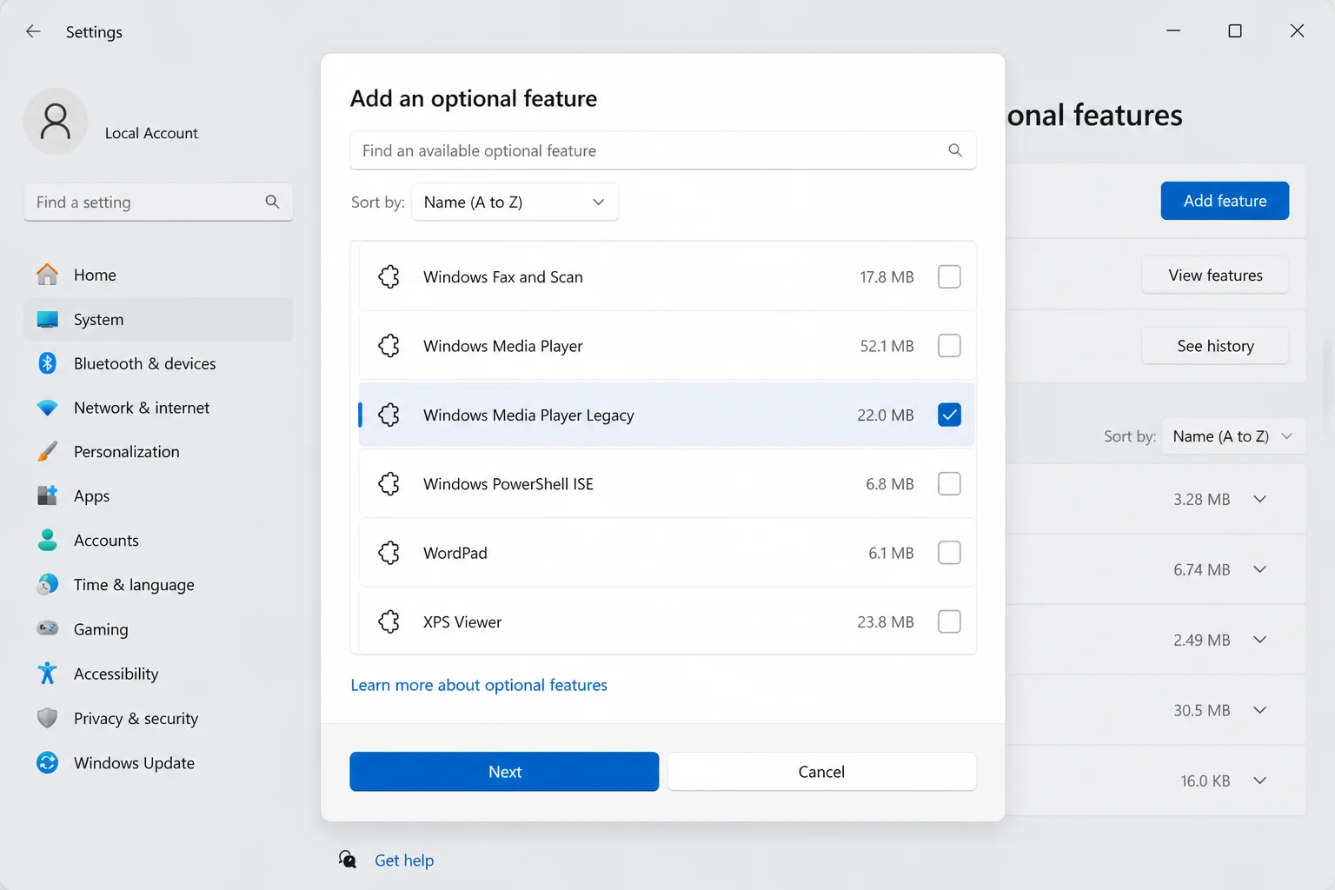Cancel the Add an optional feature dialog
The width and height of the screenshot is (1335, 890).
pyautogui.click(x=821, y=772)
